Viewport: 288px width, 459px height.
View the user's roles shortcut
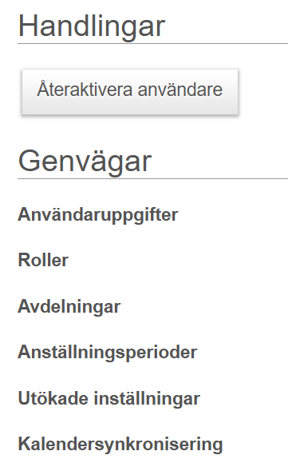[43, 260]
